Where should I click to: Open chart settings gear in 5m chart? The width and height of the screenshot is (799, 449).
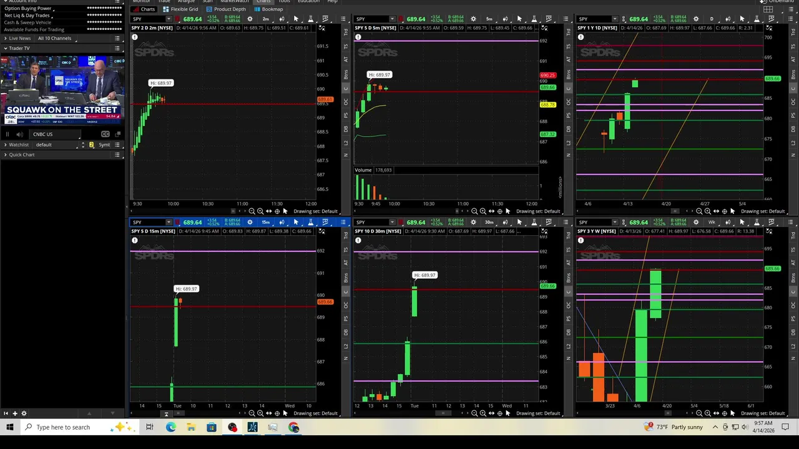473,19
